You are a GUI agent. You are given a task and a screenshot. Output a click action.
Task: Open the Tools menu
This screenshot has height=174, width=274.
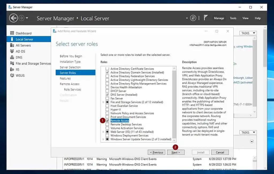tap(233, 18)
